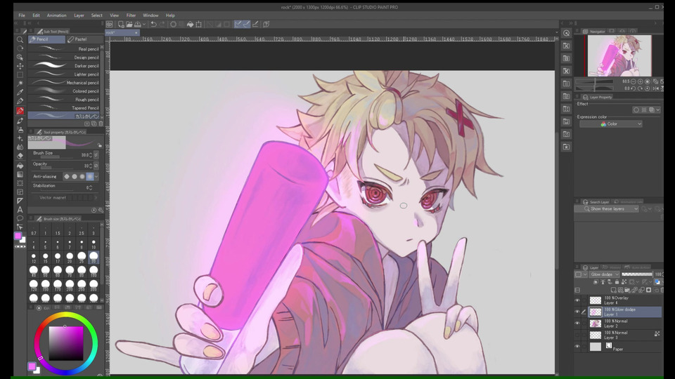This screenshot has width=675, height=379.
Task: Choose Mechanical pencil brush
Action: (65, 83)
